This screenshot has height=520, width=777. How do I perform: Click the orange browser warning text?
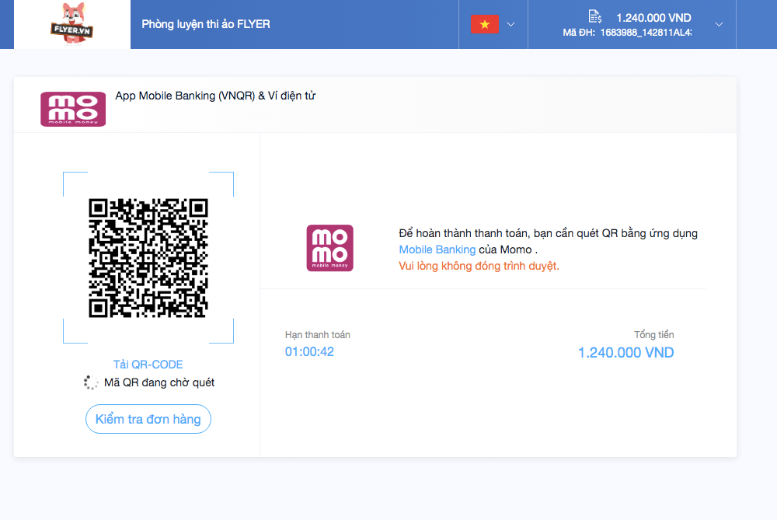tap(479, 266)
